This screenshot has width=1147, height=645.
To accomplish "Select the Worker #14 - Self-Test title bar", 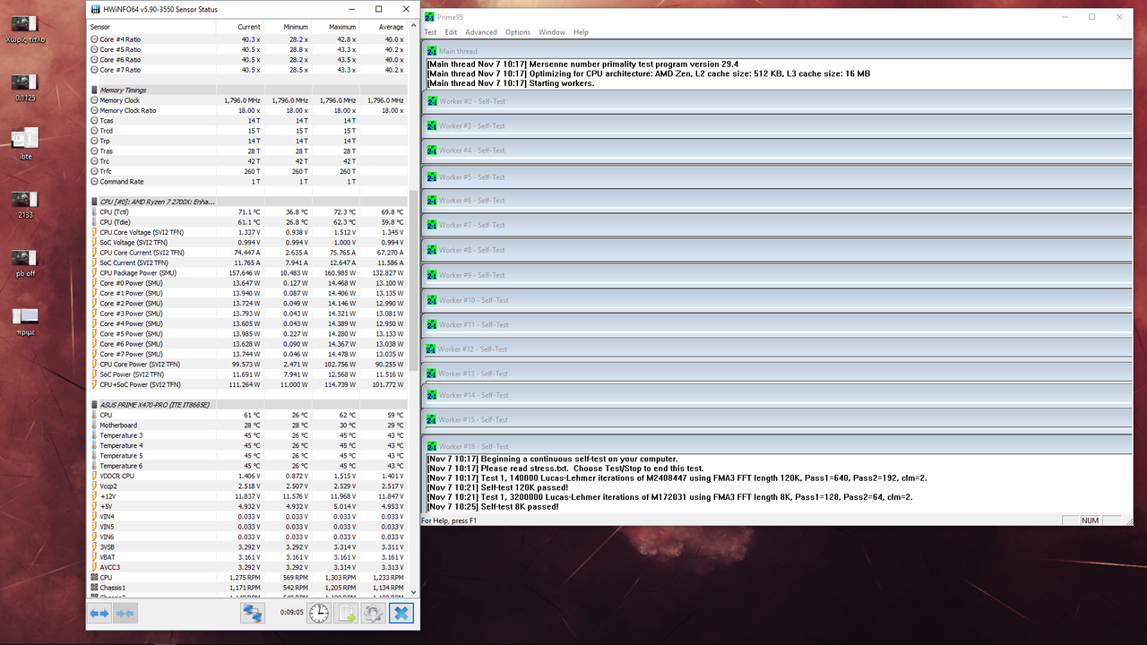I will click(776, 395).
